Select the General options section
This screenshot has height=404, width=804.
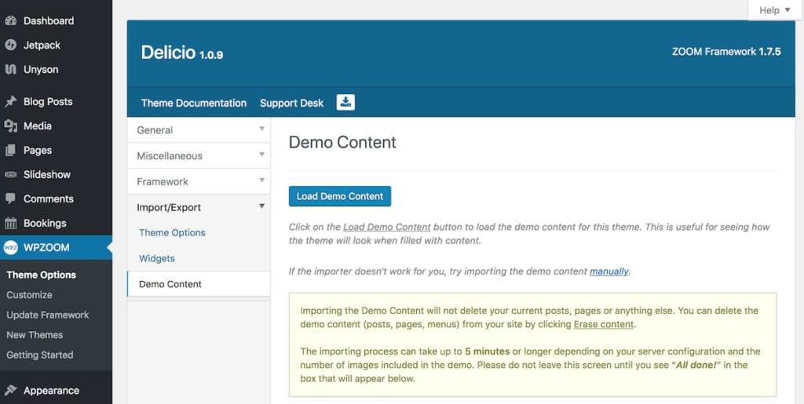(x=199, y=130)
